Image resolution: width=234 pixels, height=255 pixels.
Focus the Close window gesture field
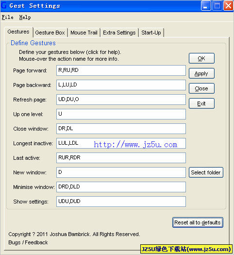(x=121, y=129)
